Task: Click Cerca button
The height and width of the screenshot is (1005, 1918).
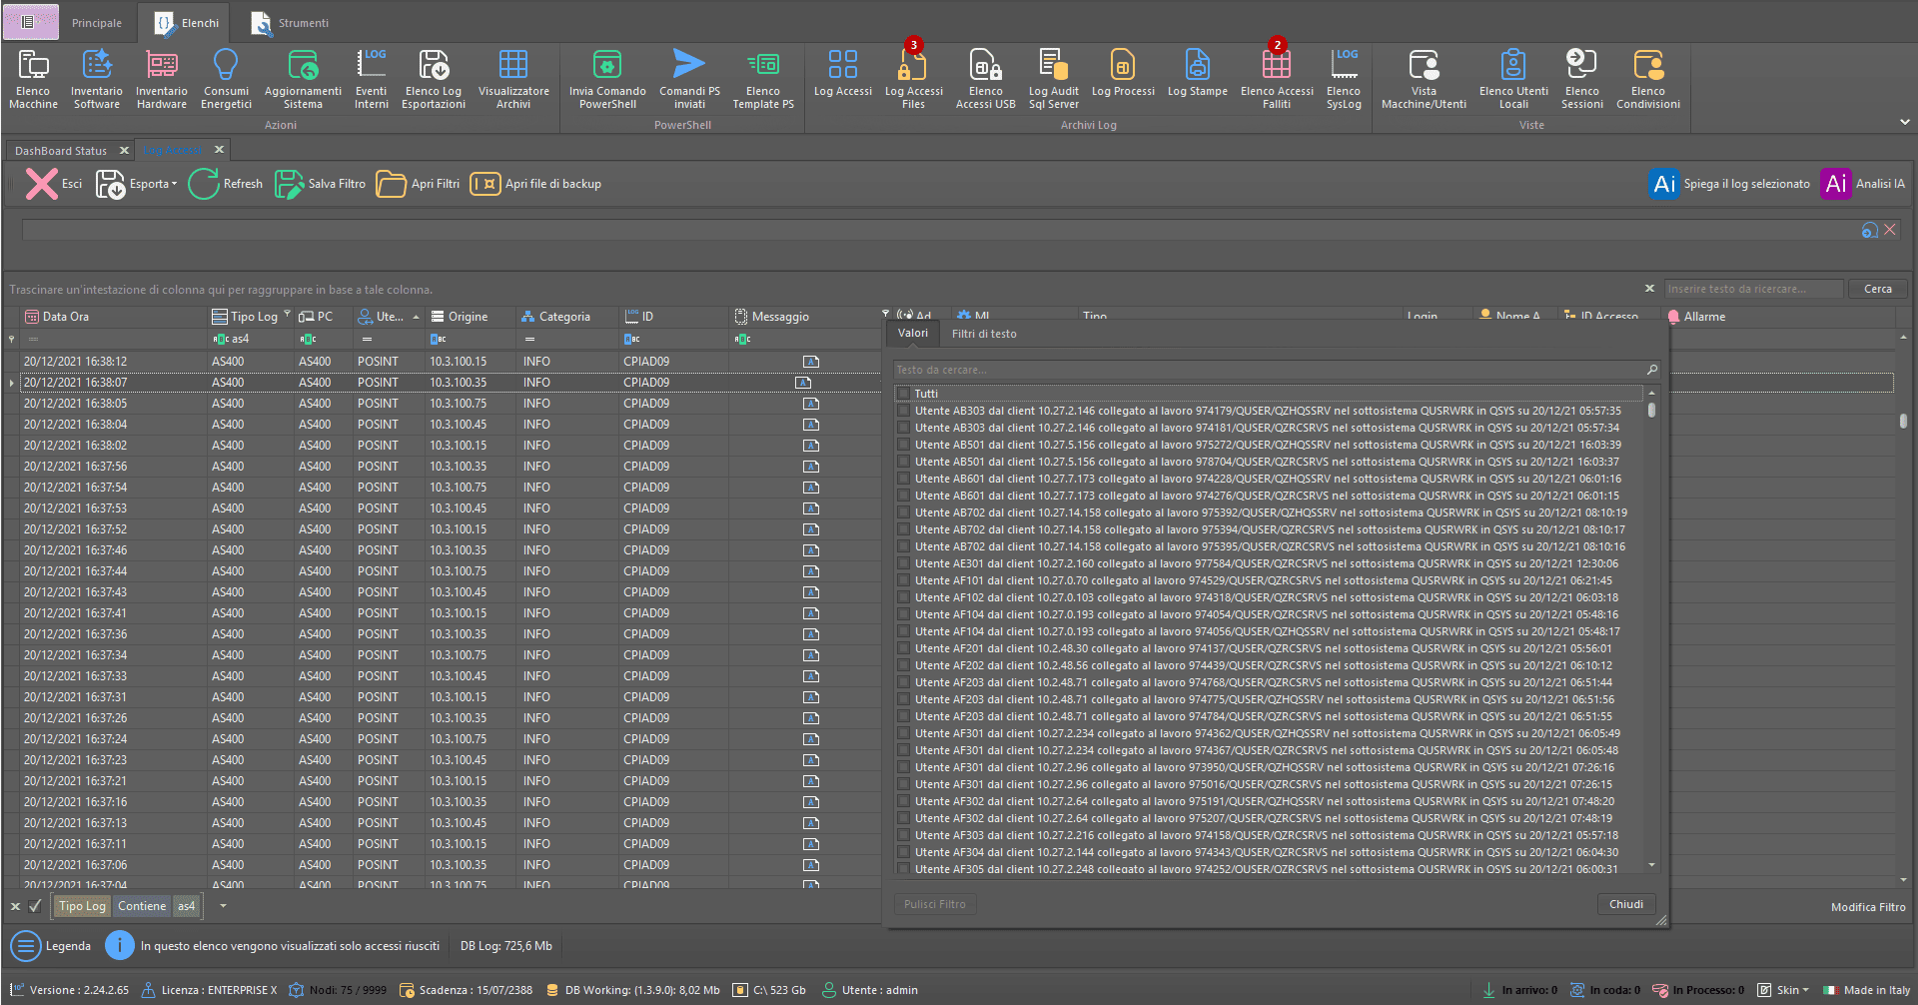Action: click(x=1877, y=289)
